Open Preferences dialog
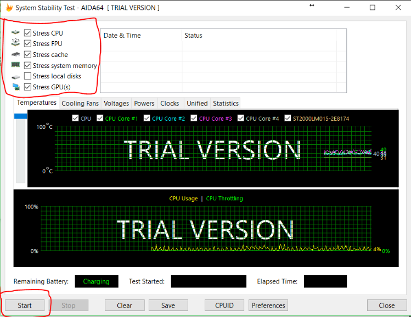Image resolution: width=411 pixels, height=317 pixels. point(268,305)
